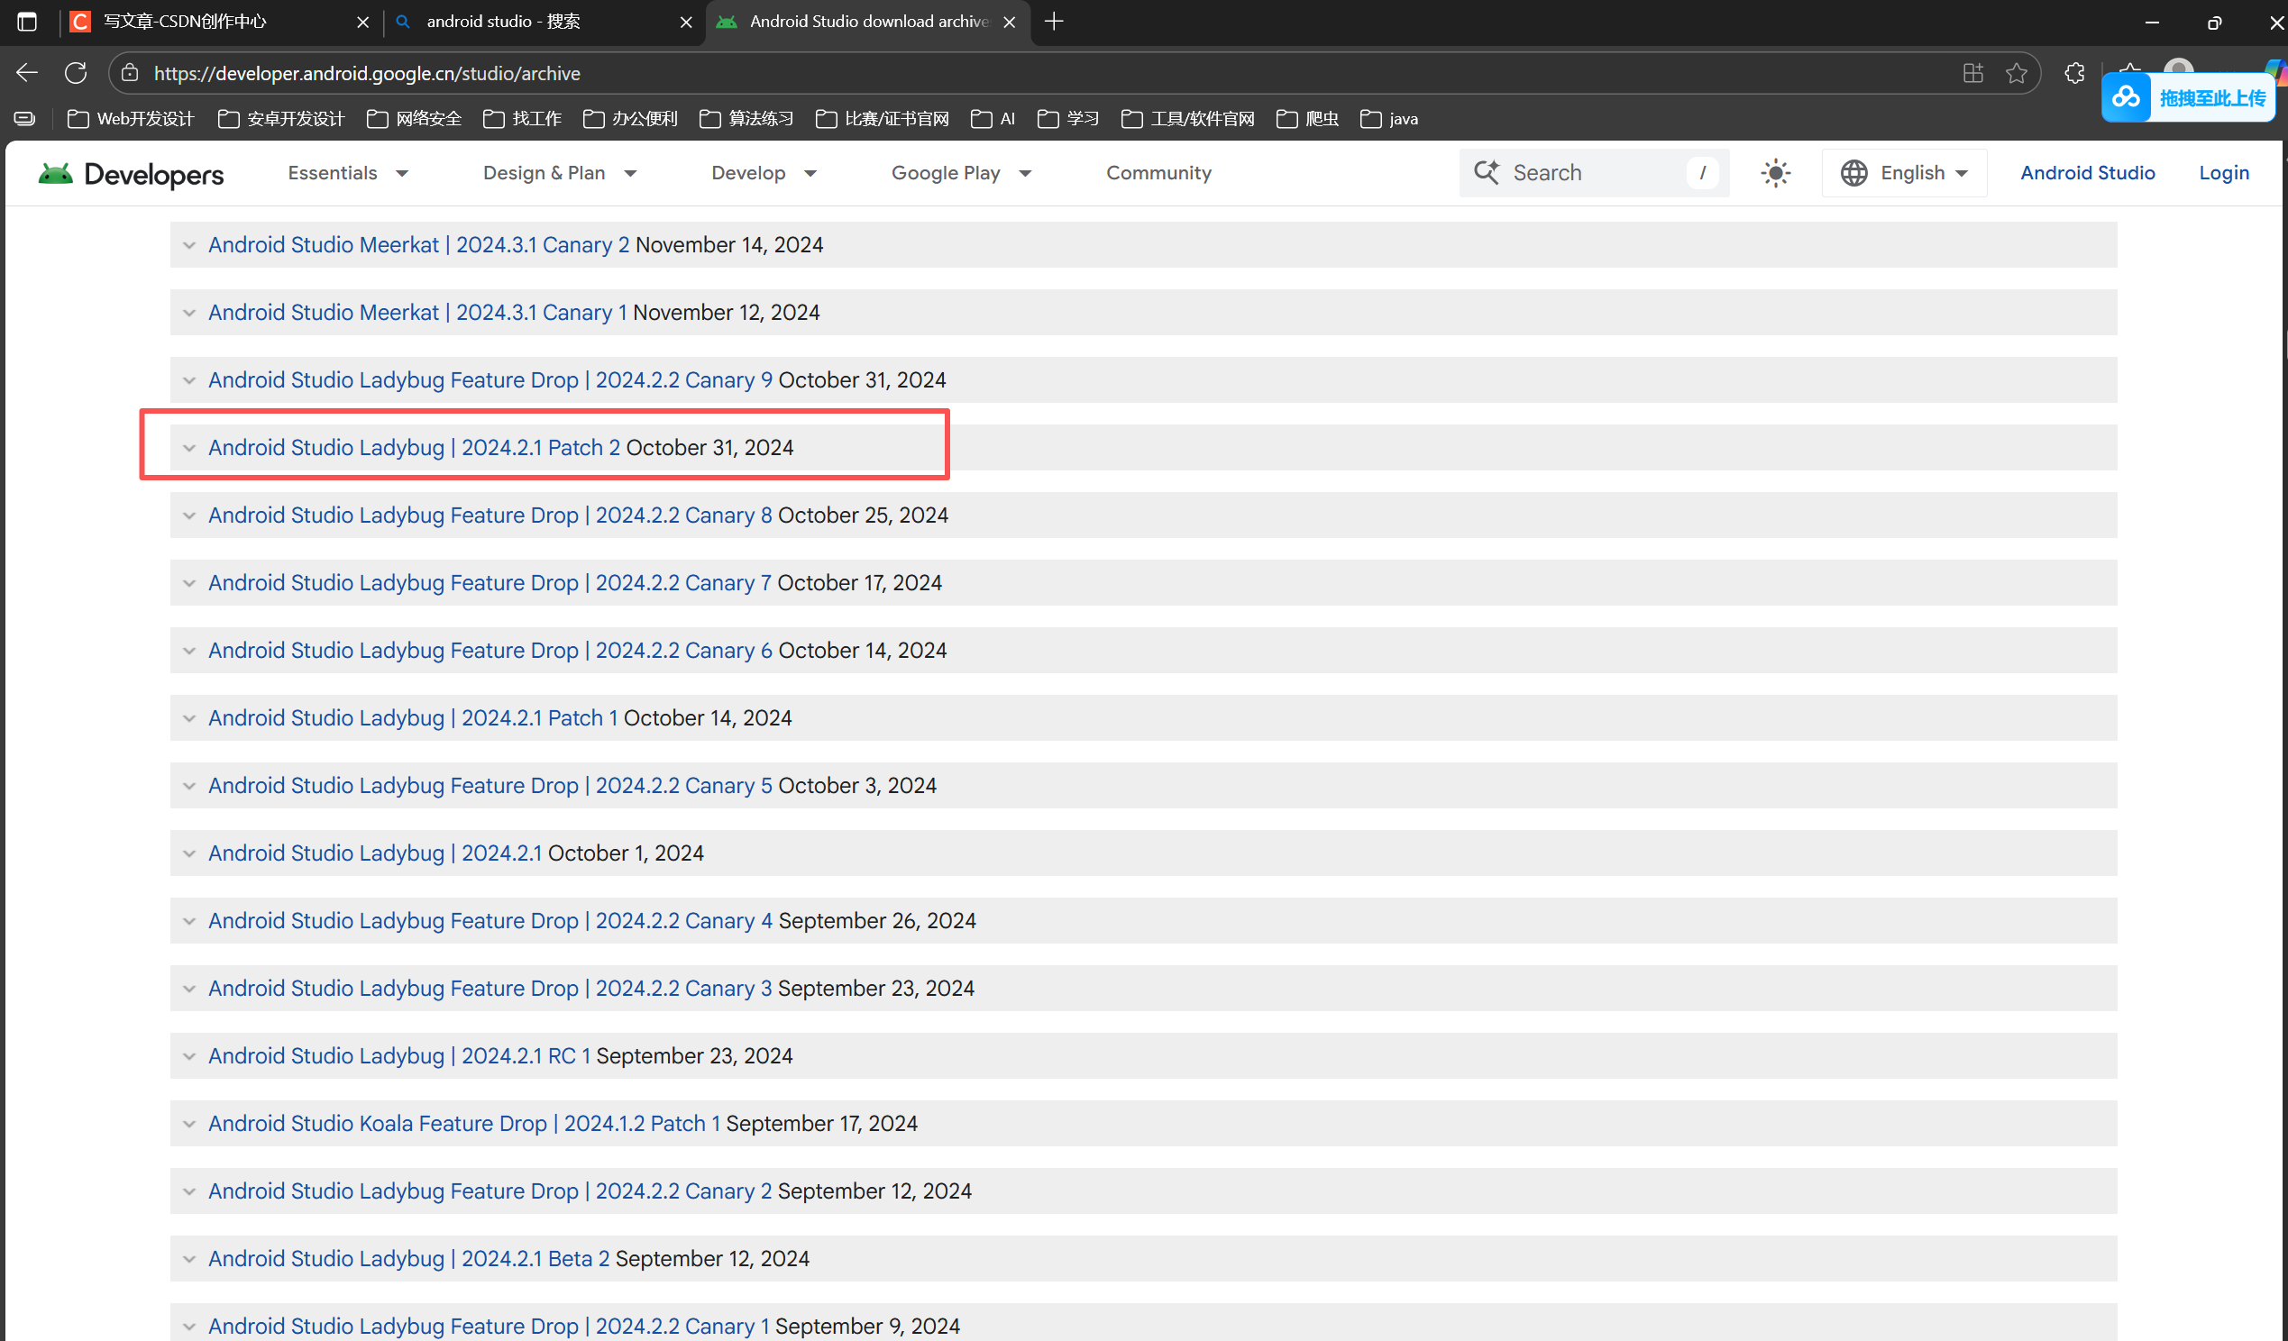This screenshot has width=2288, height=1341.
Task: Open Ladybug Feature Drop 2024.2.2 Canary 9 link
Action: tap(490, 380)
